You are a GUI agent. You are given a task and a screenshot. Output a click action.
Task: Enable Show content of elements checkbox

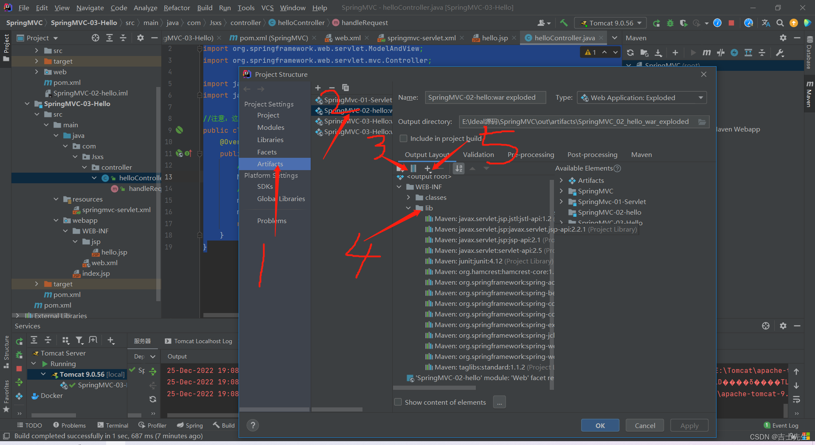coord(398,402)
